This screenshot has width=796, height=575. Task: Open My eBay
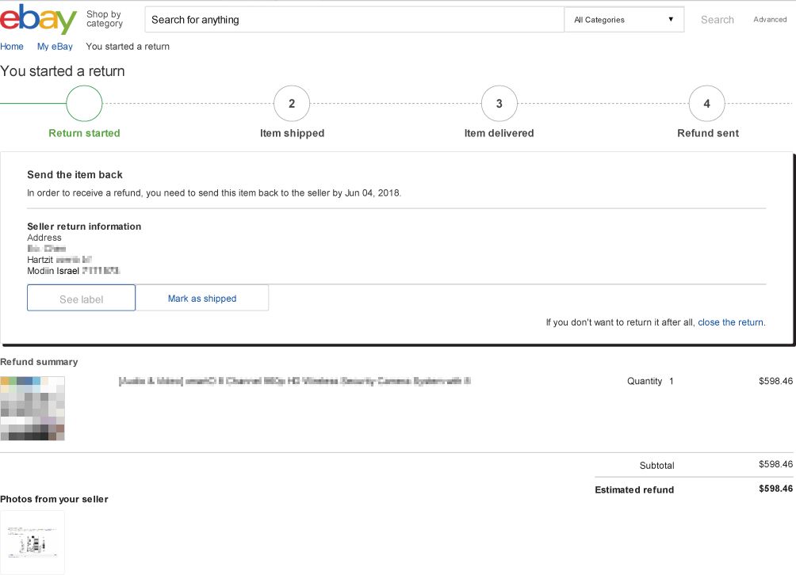point(54,46)
